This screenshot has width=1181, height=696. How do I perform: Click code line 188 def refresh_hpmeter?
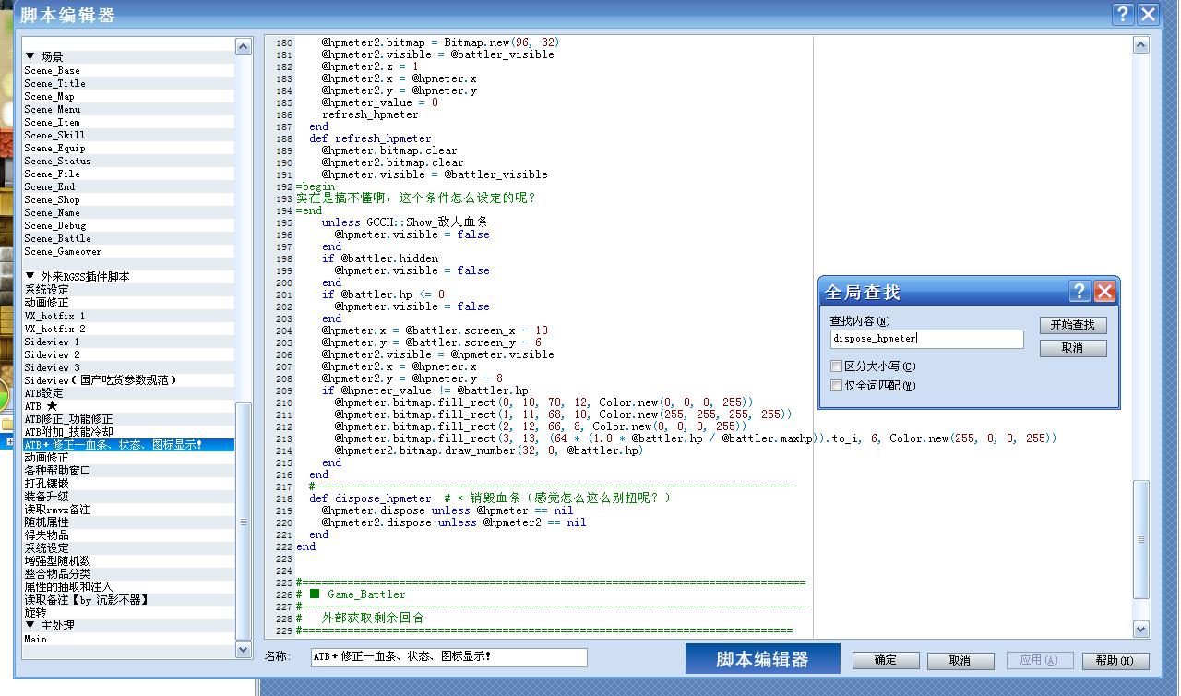point(370,138)
